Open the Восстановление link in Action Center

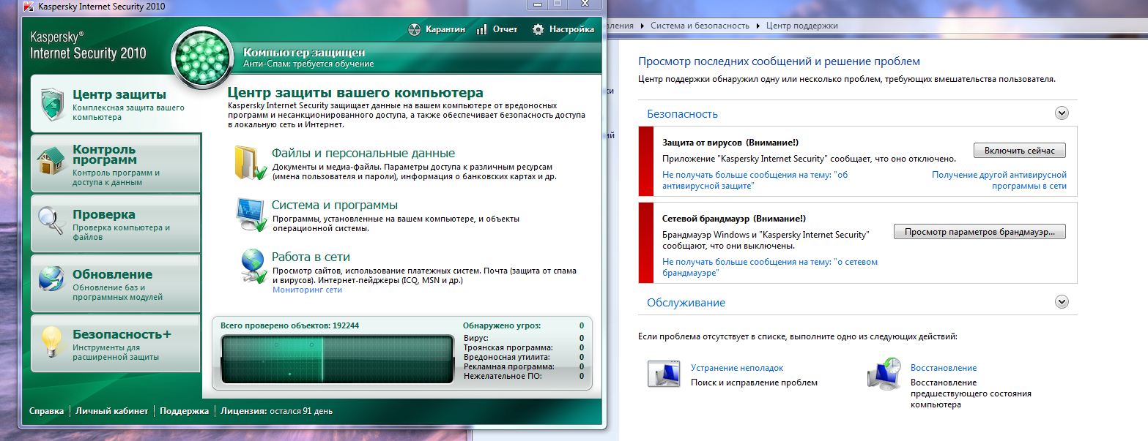tap(944, 368)
